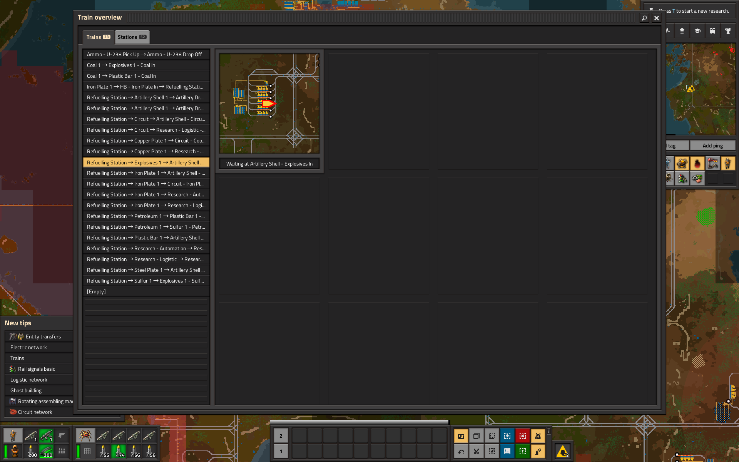The width and height of the screenshot is (739, 462).
Task: Open the trains overview icon in the top-right toolbar
Action: [x=712, y=31]
